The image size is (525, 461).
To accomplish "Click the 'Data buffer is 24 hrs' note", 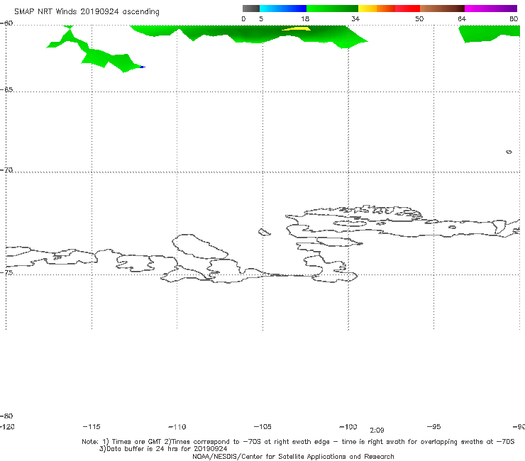I will coord(163,449).
